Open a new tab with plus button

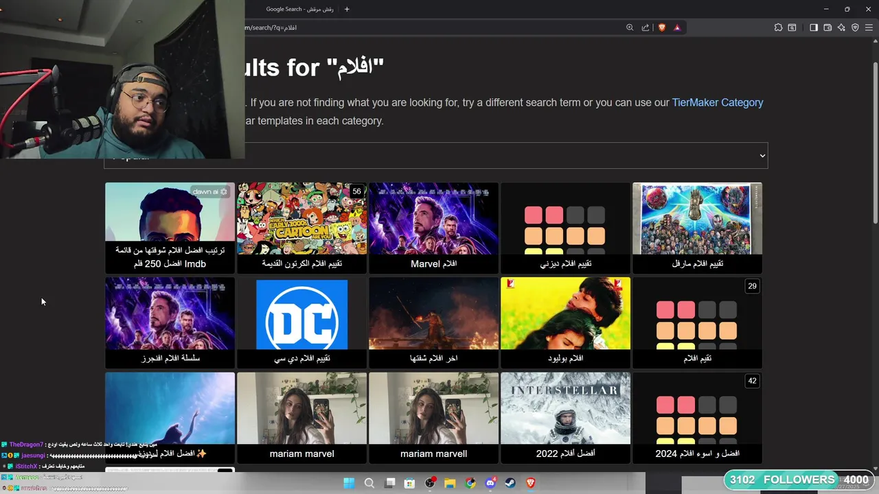[x=347, y=9]
